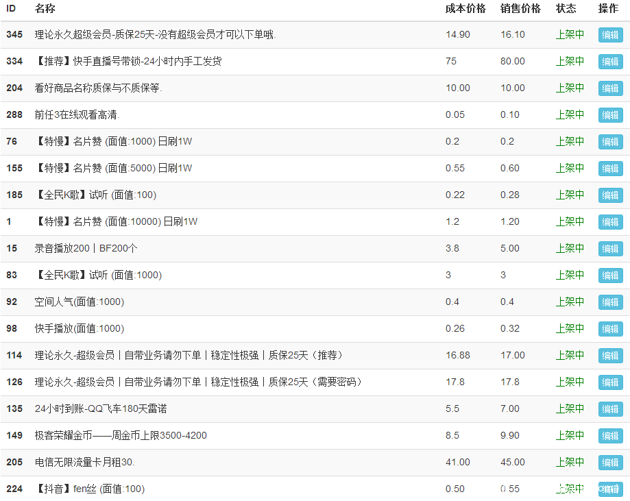Screen dimensions: 630x501
Task: Click 编辑 for 快手播放 面值1000
Action: [x=610, y=329]
